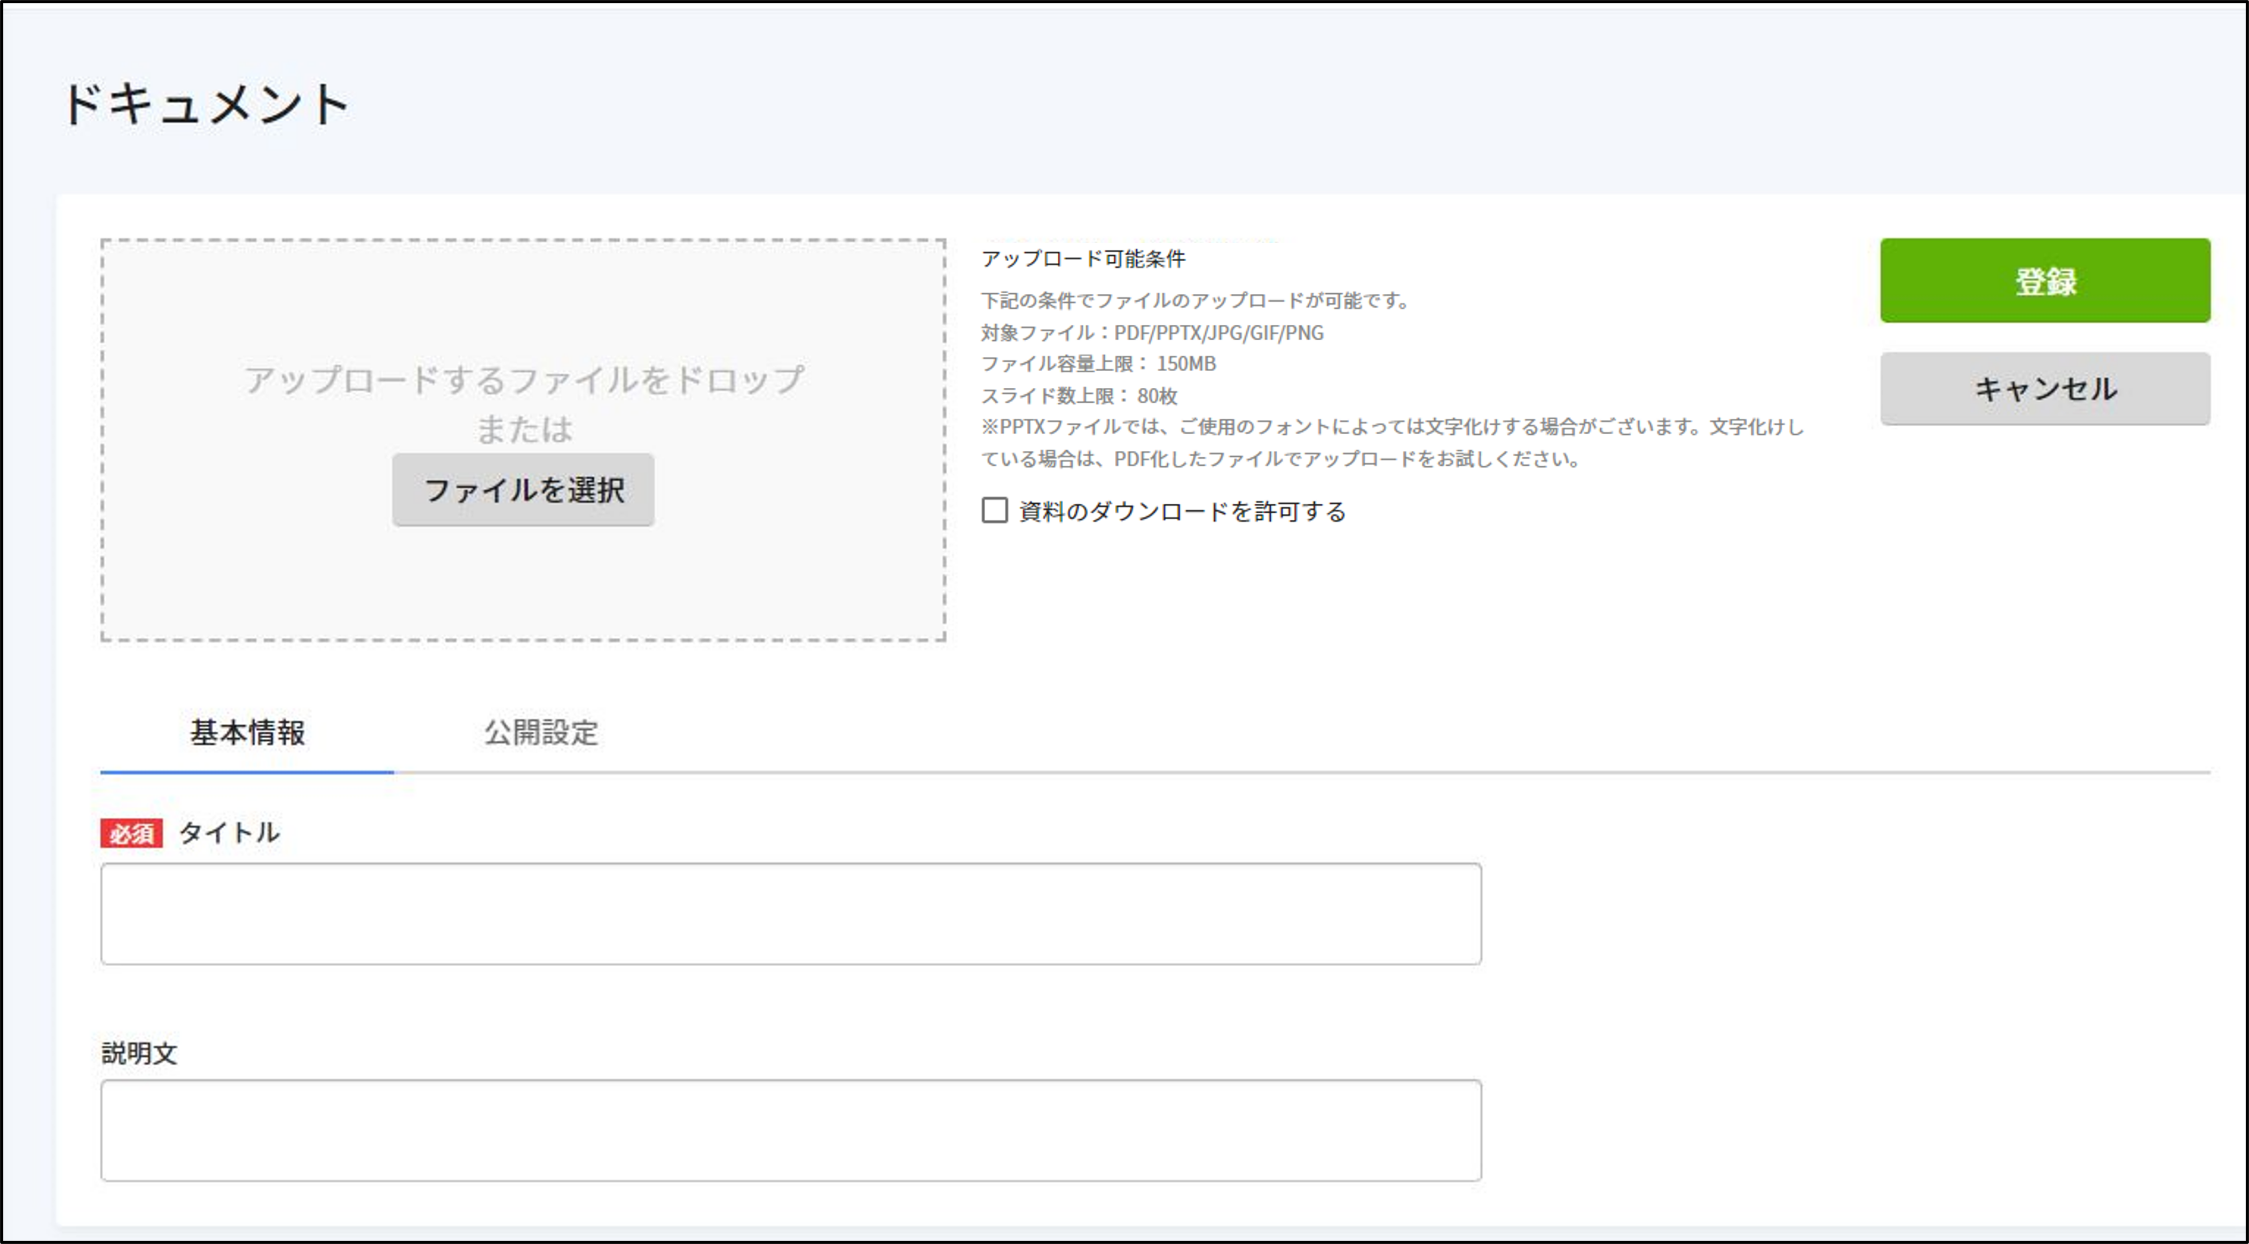This screenshot has height=1244, width=2249.
Task: Click the 説明文 label
Action: [x=140, y=1053]
